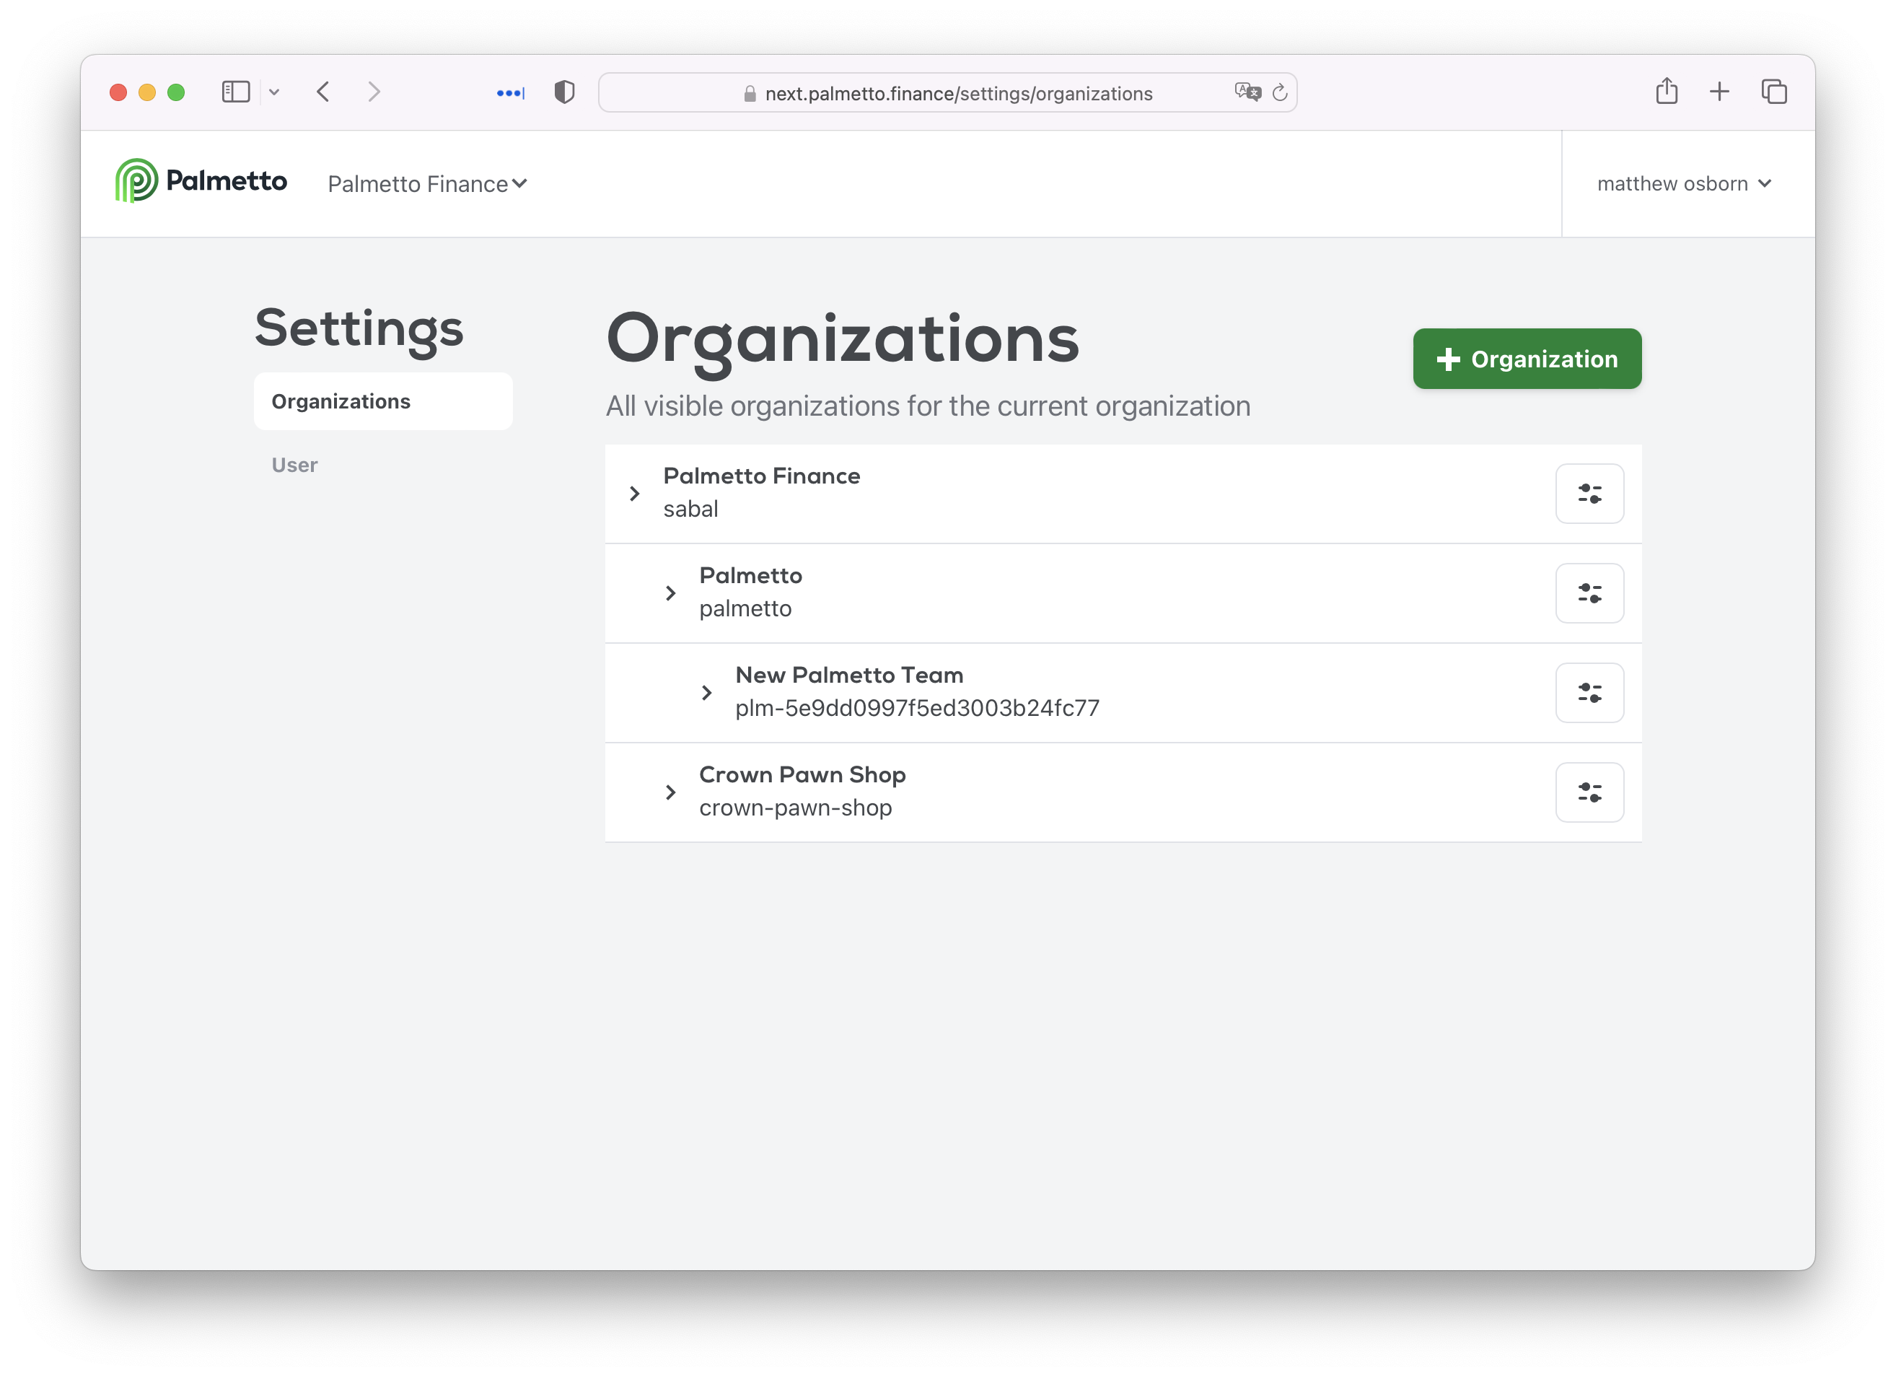Go forward in browser history
Screen dimensions: 1896x1377
[x=374, y=92]
